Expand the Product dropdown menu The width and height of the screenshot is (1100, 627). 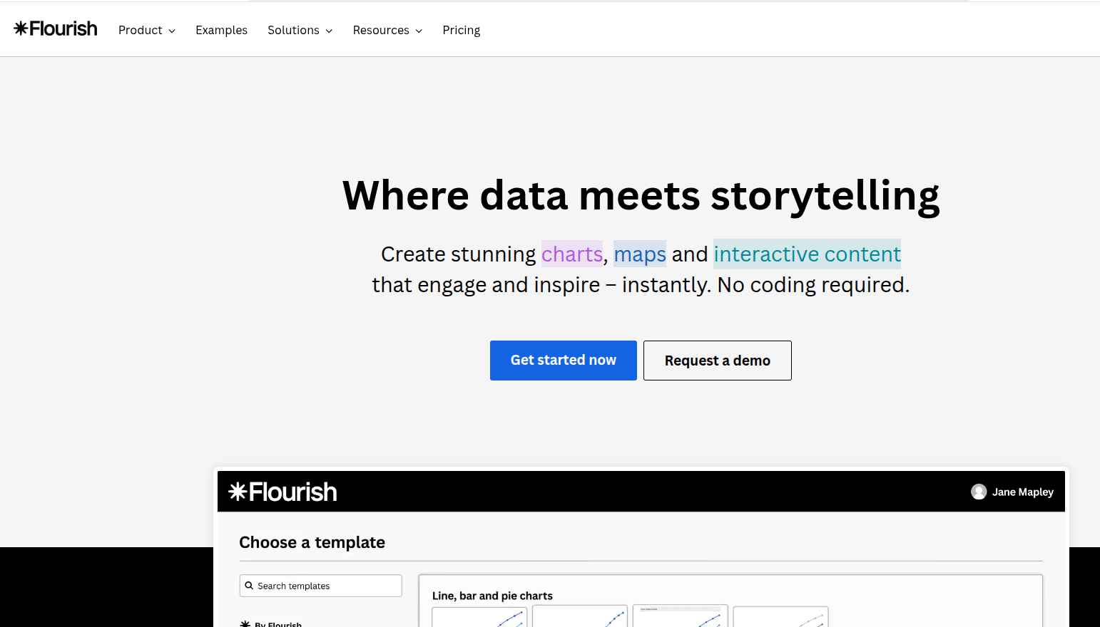pos(146,30)
